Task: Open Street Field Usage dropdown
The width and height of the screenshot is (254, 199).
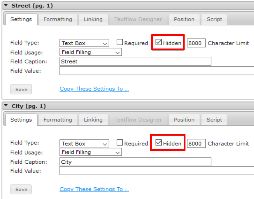Action: (x=91, y=52)
